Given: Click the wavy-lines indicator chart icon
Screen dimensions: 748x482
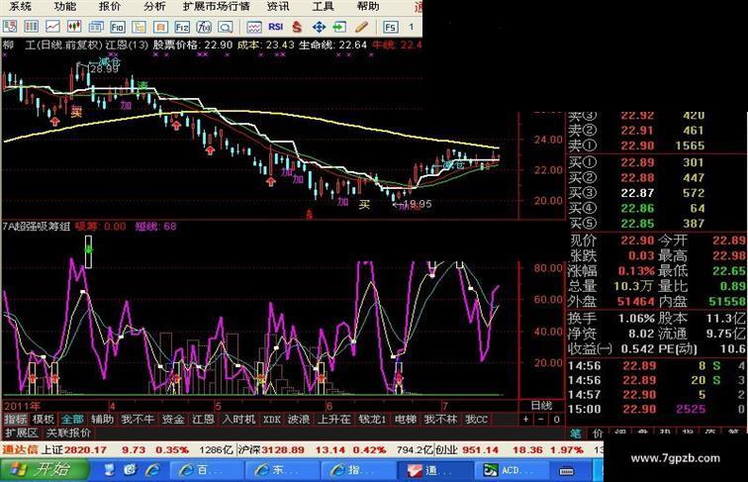Looking at the screenshot, I should [x=253, y=27].
